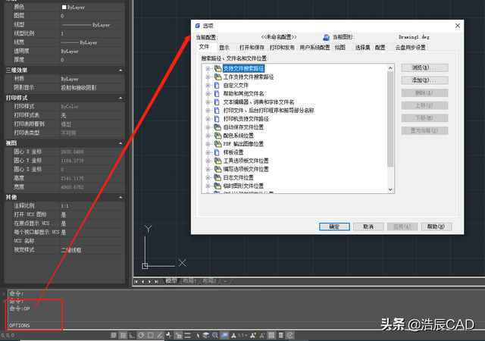Expand 工作支持文件搜索路径 tree node
Viewport: 485px width, 341px height.
pos(208,77)
